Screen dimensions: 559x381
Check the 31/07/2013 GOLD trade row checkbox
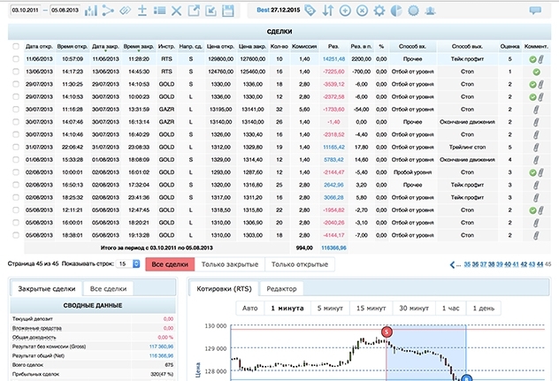point(16,147)
